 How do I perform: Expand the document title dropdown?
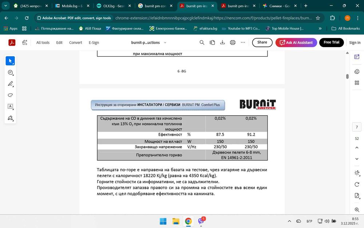pos(165,43)
